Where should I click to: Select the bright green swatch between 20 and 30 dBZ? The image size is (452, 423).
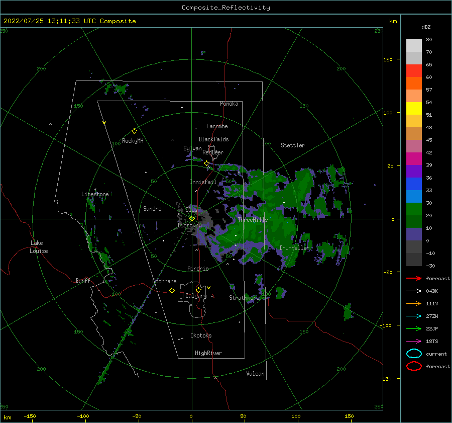pyautogui.click(x=414, y=209)
